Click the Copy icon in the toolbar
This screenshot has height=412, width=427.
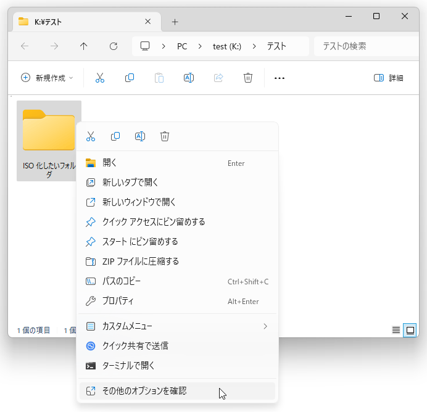pos(130,78)
